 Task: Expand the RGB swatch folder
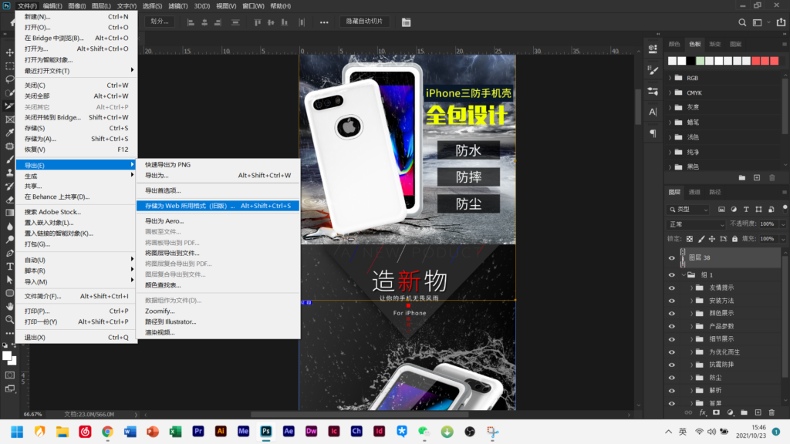pos(670,78)
